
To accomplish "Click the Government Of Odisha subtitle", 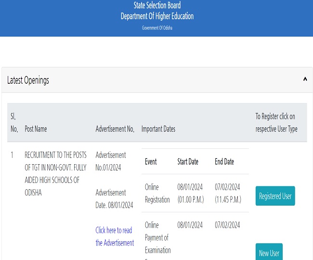I will coord(157,28).
